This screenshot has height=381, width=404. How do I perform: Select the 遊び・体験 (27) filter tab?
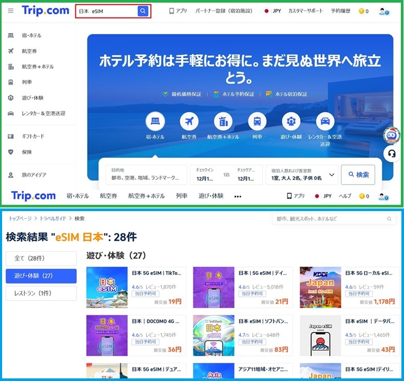coord(41,276)
